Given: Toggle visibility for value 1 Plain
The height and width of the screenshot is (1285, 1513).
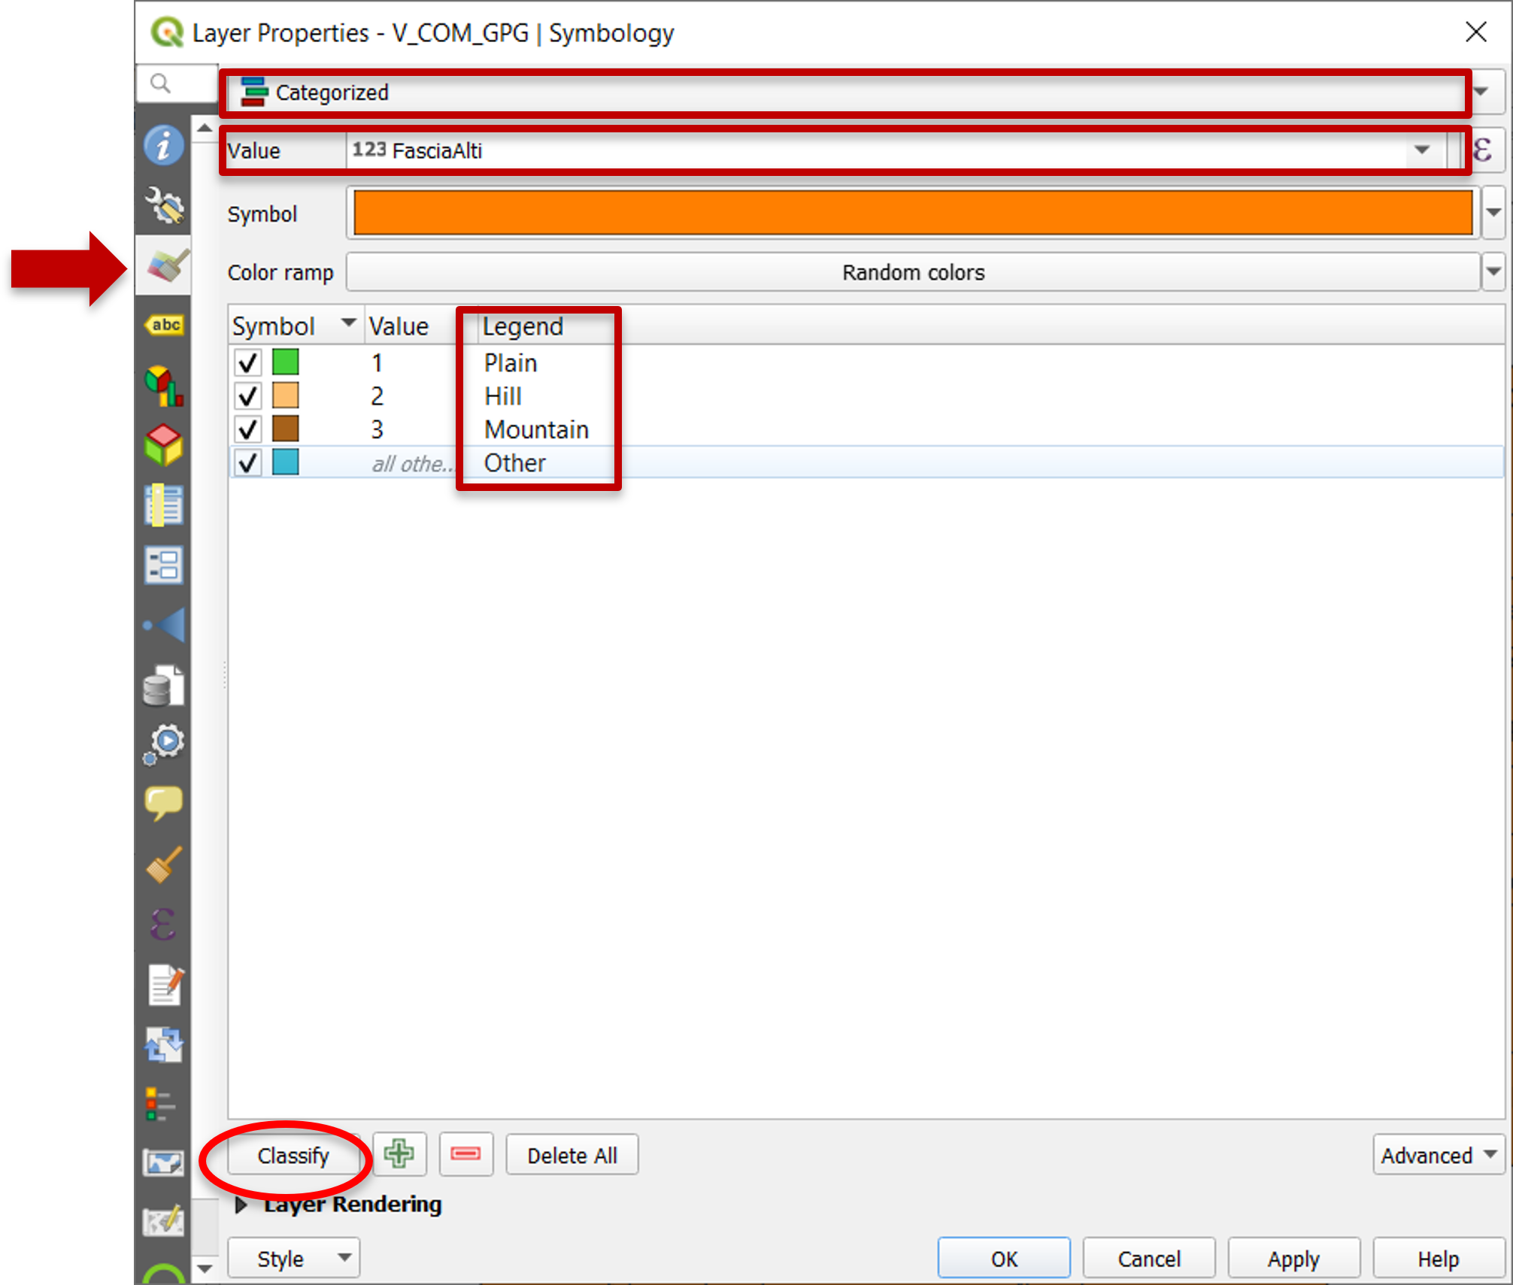Looking at the screenshot, I should point(244,362).
